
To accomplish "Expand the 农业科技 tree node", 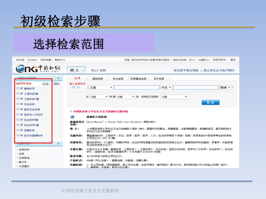I will pos(18,104).
